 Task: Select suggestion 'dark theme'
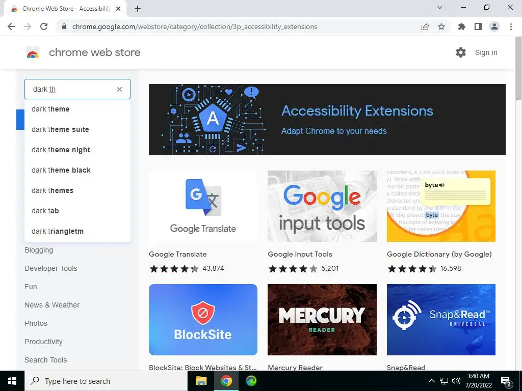click(x=77, y=109)
